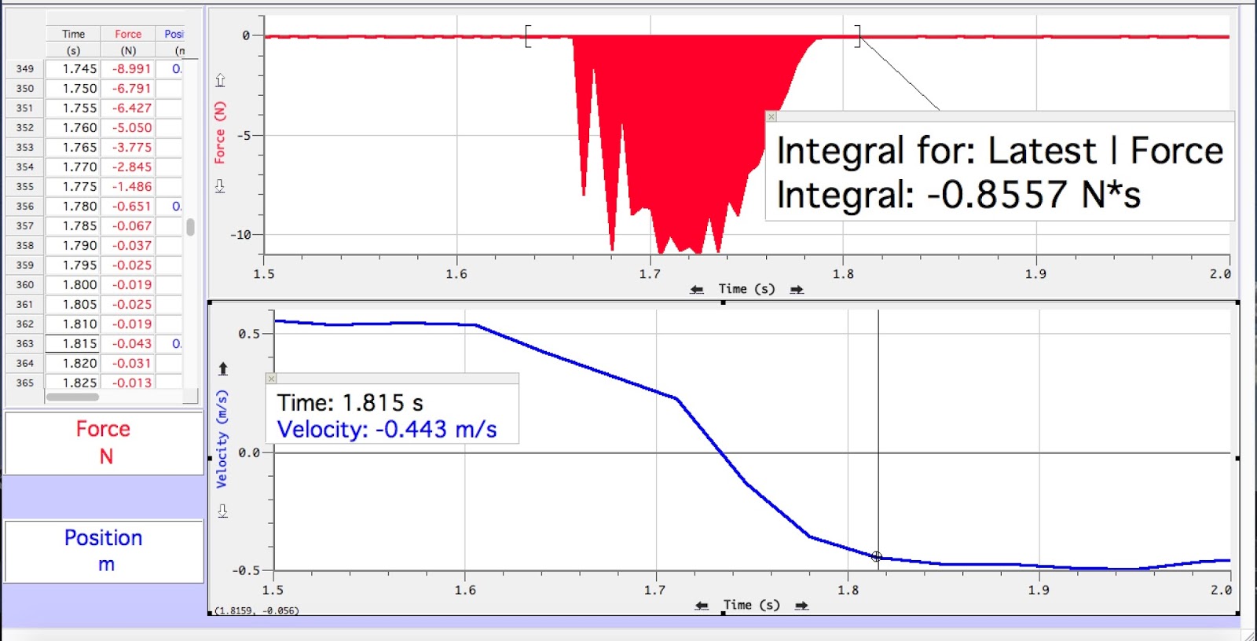Click right arrow on Velocity graph time axis
Screen dimensions: 1257x641
pos(801,606)
